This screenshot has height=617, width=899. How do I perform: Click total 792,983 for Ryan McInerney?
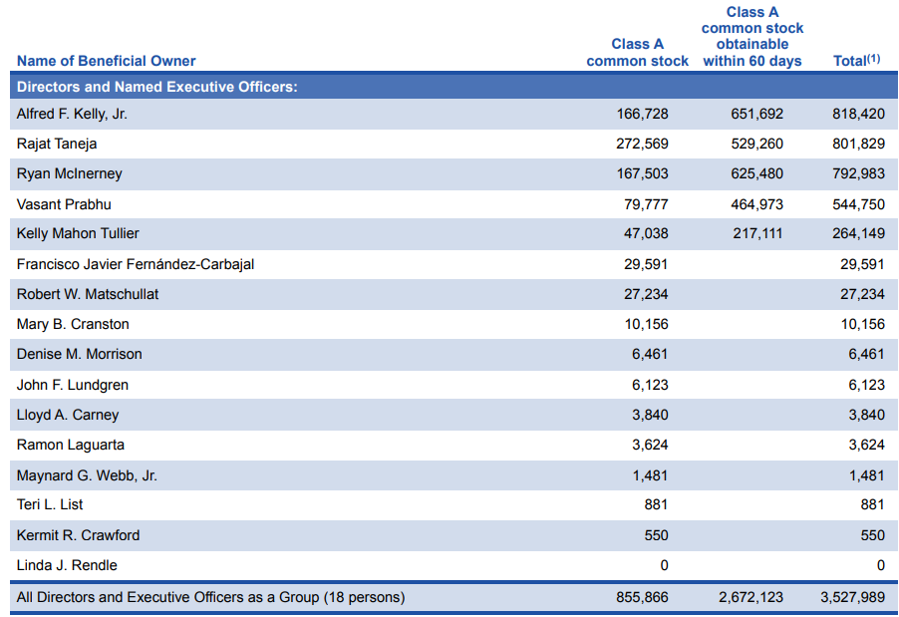click(x=858, y=173)
